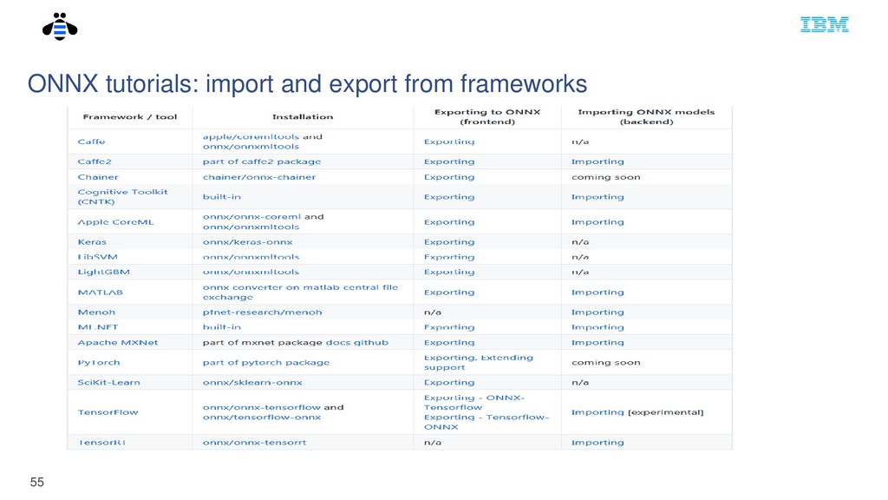Open the Importing tutorial for CNTK
This screenshot has width=888, height=500.
(x=597, y=197)
